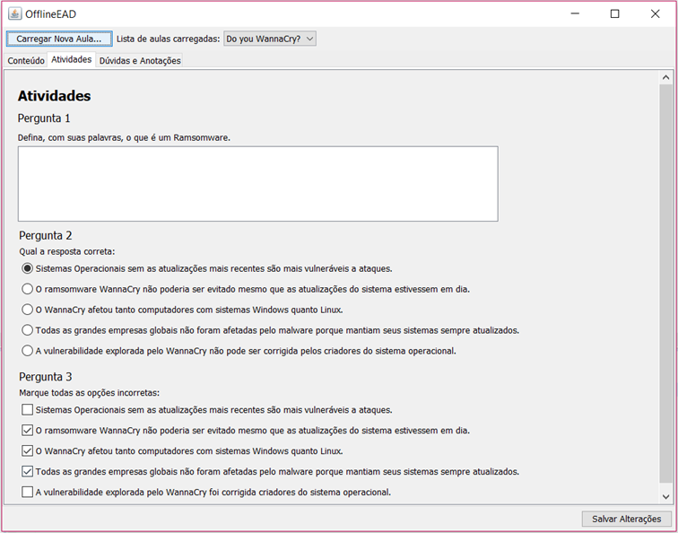
Task: Select radio option about outdated operating systems
Action: (28, 268)
